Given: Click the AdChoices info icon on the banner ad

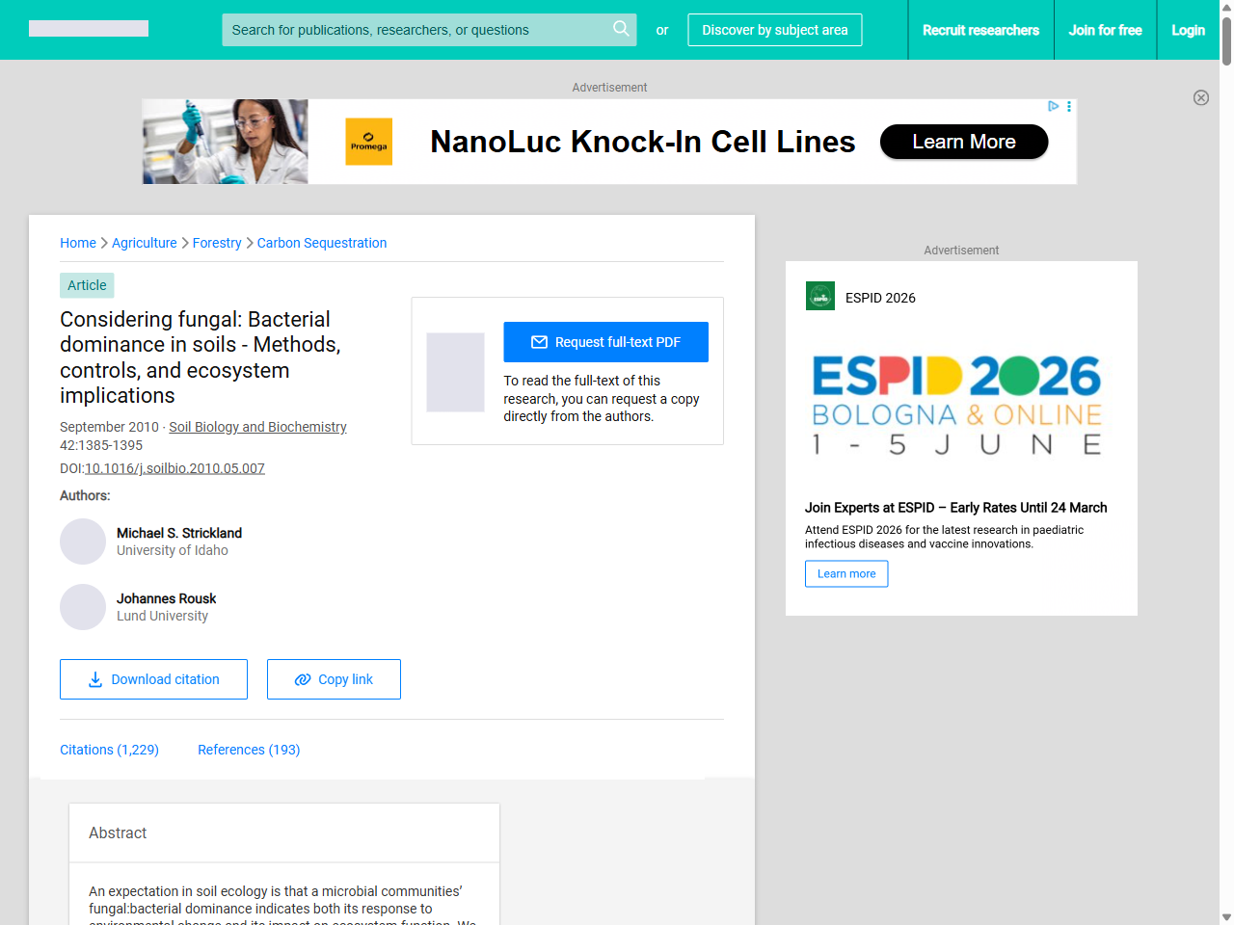Looking at the screenshot, I should tap(1052, 106).
